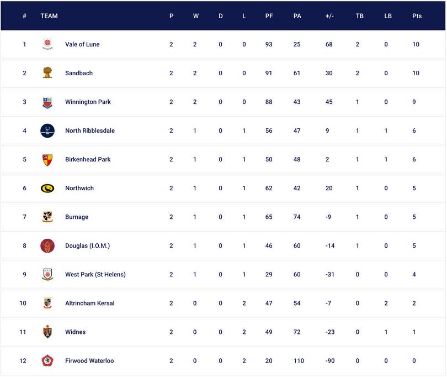Click the TEAM column header
Image resolution: width=447 pixels, height=377 pixels.
(x=49, y=16)
